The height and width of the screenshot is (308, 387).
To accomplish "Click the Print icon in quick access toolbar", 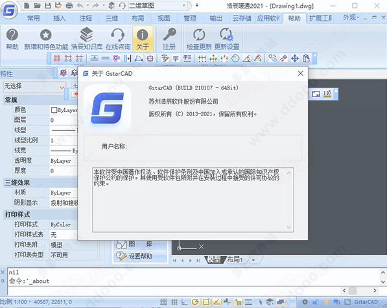I will (x=69, y=5).
